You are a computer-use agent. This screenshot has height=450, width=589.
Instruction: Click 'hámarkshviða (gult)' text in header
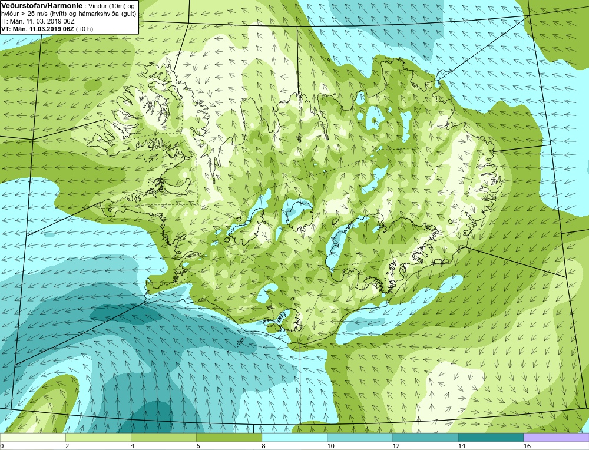click(x=108, y=14)
